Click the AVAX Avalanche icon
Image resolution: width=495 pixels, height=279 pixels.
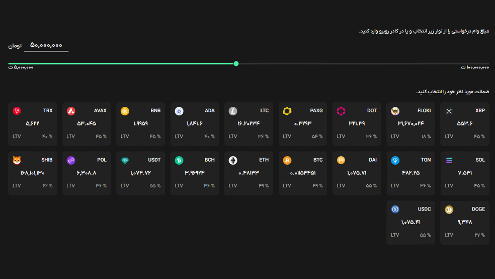[x=71, y=111]
